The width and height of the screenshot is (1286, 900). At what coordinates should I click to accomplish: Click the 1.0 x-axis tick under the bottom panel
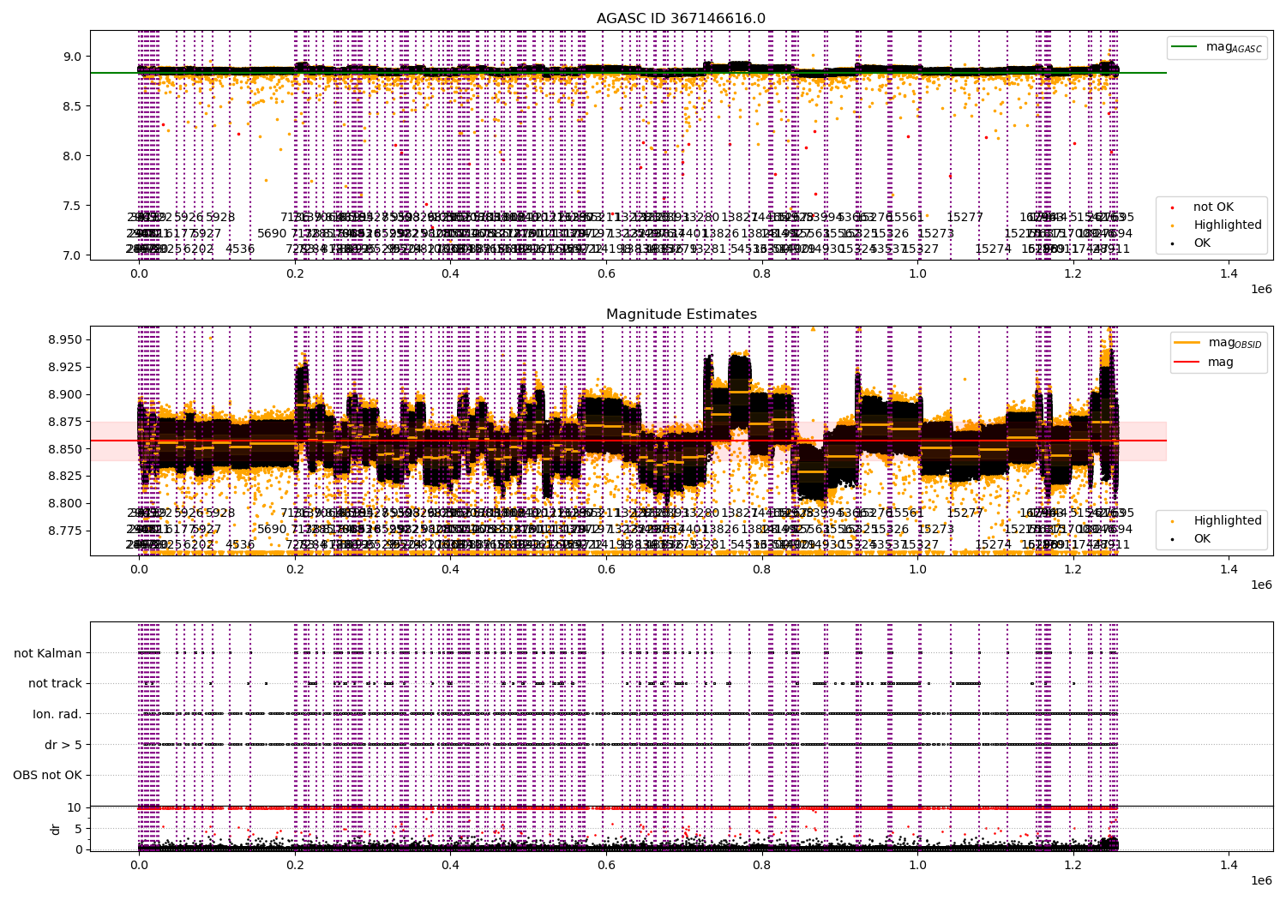click(917, 866)
